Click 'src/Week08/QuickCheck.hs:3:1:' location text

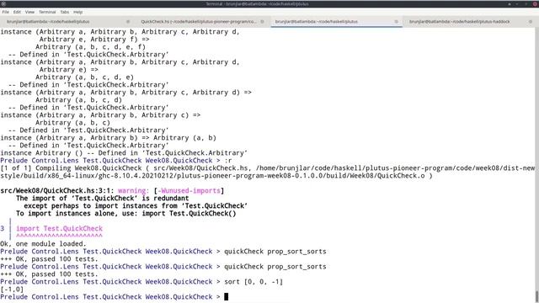pos(57,191)
